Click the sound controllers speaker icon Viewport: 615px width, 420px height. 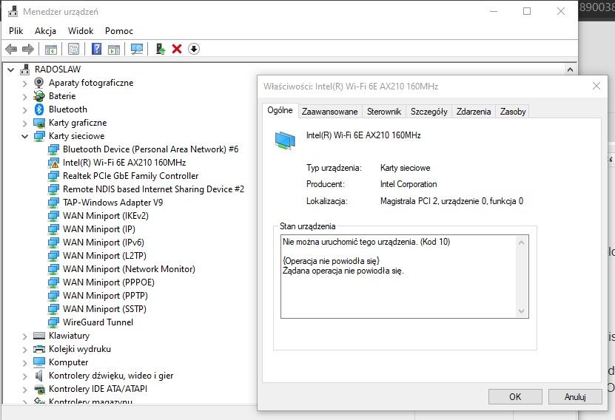[38, 376]
